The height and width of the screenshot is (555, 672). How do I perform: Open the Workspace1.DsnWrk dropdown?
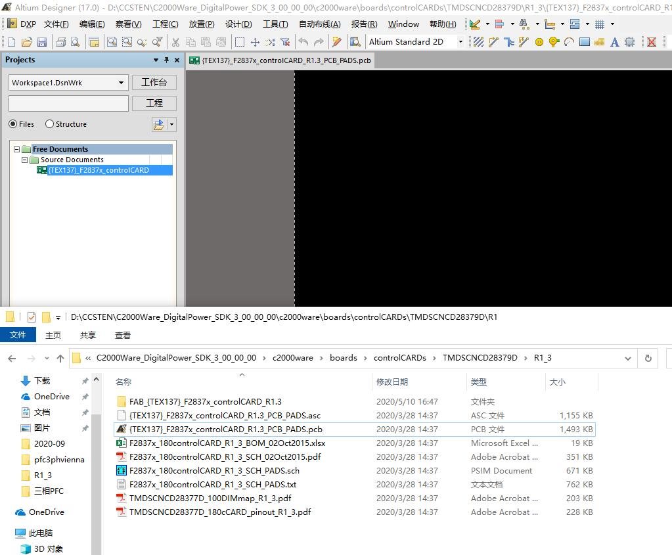pyautogui.click(x=122, y=83)
